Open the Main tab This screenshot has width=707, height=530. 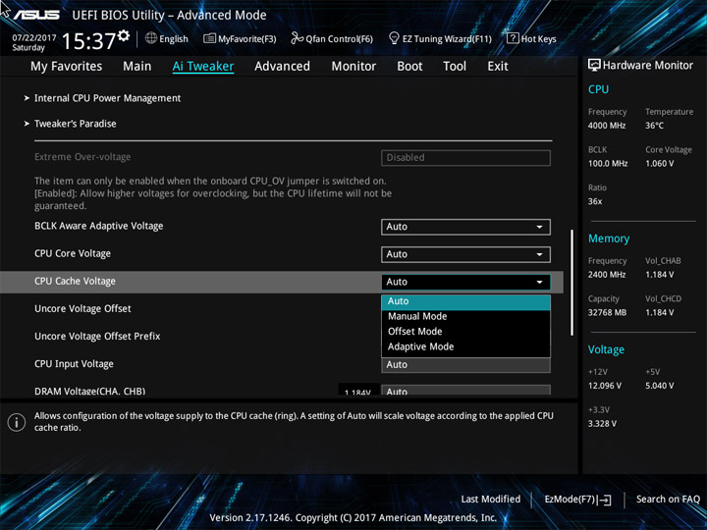pyautogui.click(x=137, y=67)
